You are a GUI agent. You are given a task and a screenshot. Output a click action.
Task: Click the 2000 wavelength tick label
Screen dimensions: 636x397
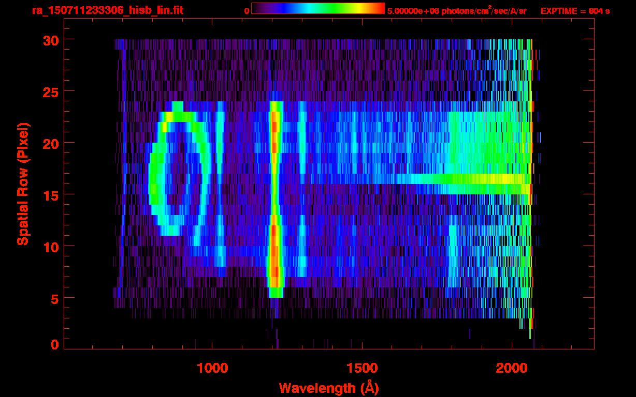tap(511, 368)
